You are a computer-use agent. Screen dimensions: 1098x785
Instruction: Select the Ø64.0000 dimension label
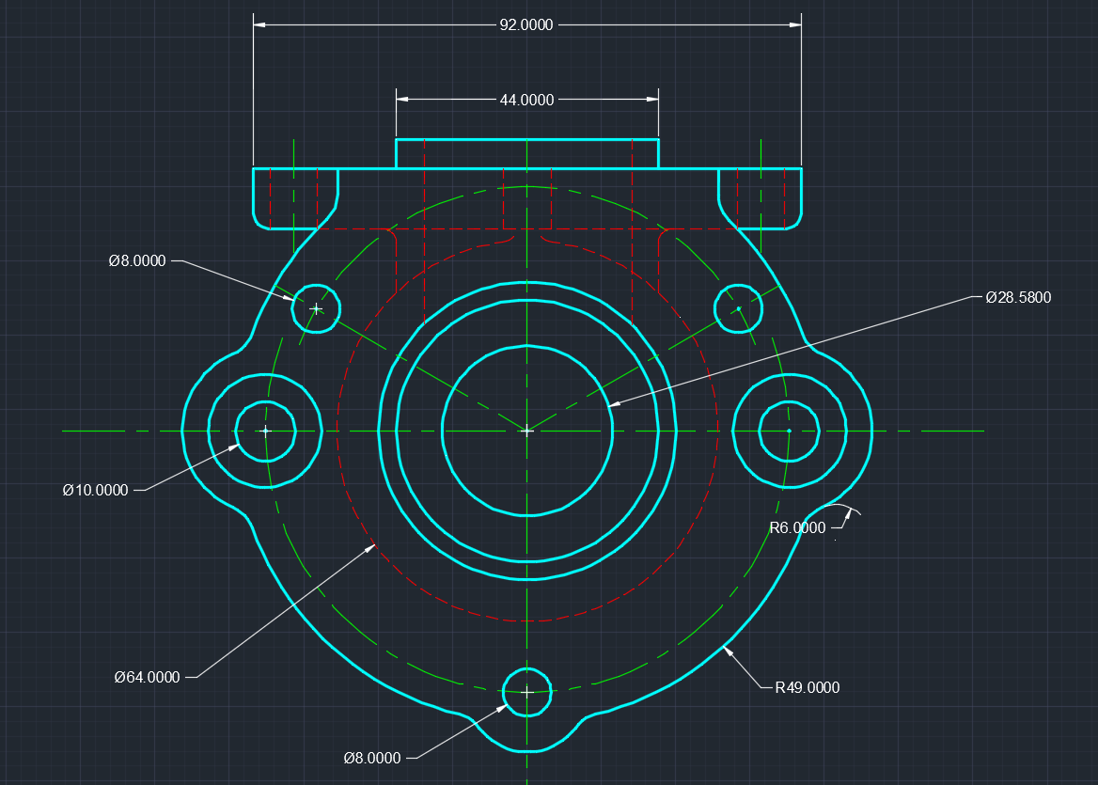(147, 677)
